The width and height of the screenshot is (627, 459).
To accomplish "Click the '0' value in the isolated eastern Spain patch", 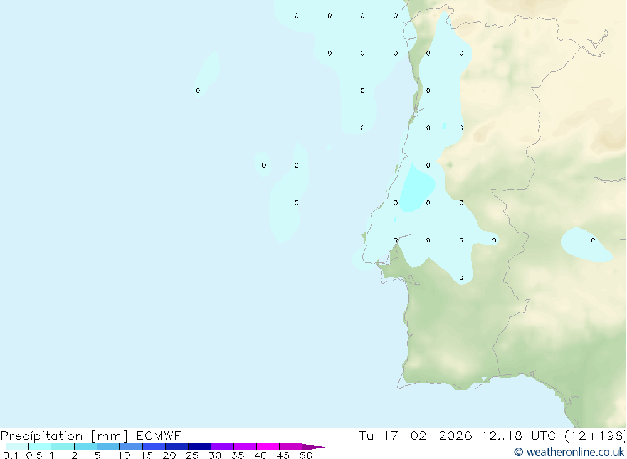I will pyautogui.click(x=593, y=240).
